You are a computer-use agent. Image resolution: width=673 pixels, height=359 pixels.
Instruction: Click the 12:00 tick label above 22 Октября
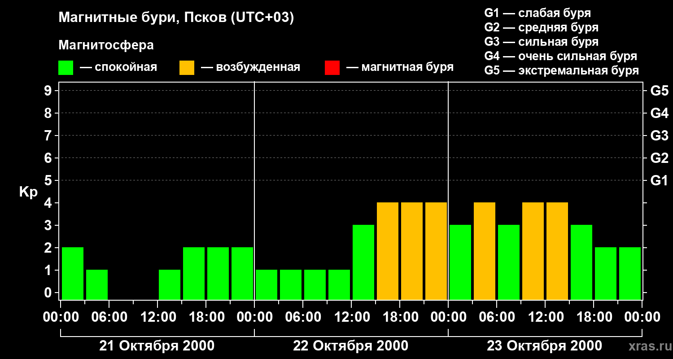click(x=351, y=317)
